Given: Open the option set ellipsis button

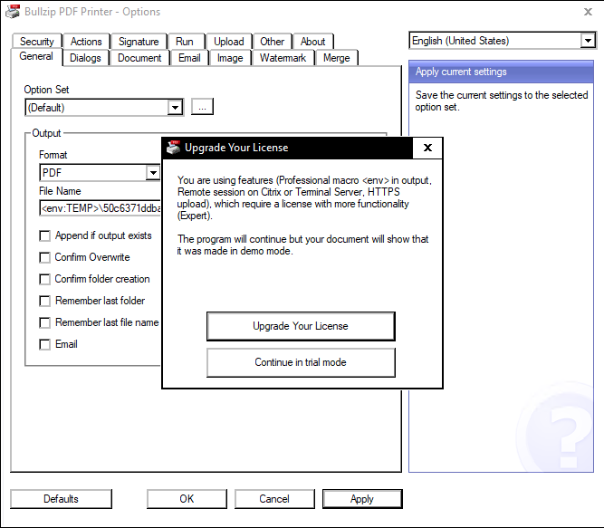Looking at the screenshot, I should [x=202, y=107].
